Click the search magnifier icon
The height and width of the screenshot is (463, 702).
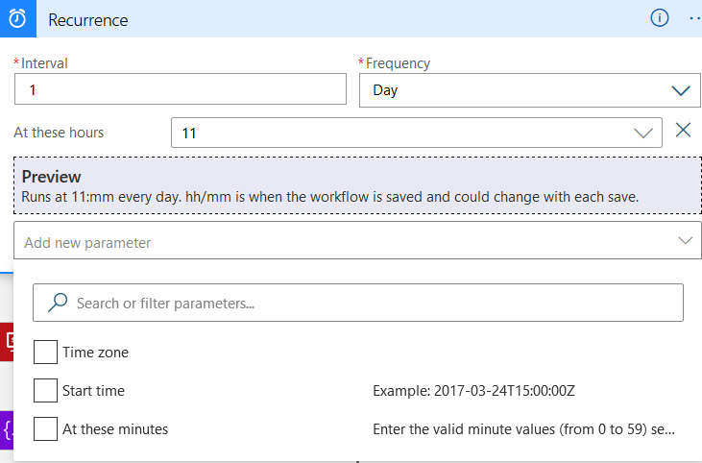click(x=58, y=303)
